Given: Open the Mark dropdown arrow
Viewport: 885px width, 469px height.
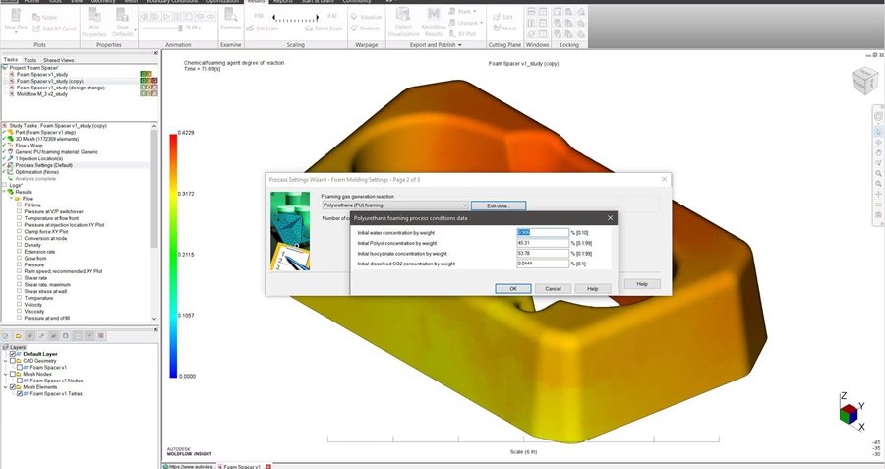Looking at the screenshot, I should pos(474,11).
